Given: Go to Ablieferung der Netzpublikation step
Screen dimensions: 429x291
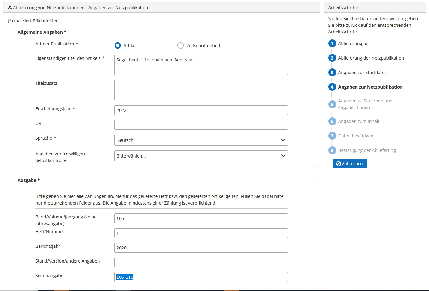Looking at the screenshot, I should [x=371, y=58].
